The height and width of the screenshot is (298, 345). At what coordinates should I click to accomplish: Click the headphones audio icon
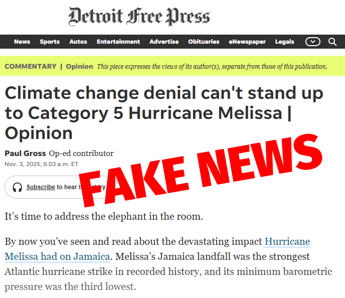pos(18,187)
